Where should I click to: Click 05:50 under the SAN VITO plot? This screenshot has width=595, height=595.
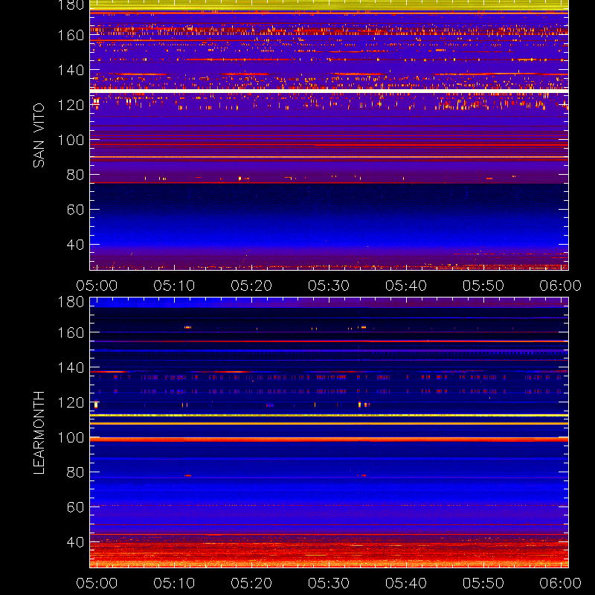click(x=483, y=286)
